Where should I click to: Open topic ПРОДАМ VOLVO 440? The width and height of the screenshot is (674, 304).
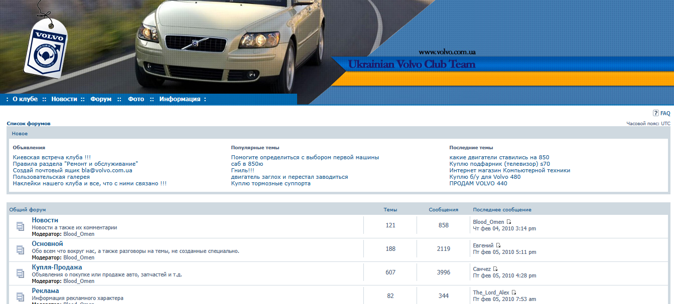click(478, 183)
